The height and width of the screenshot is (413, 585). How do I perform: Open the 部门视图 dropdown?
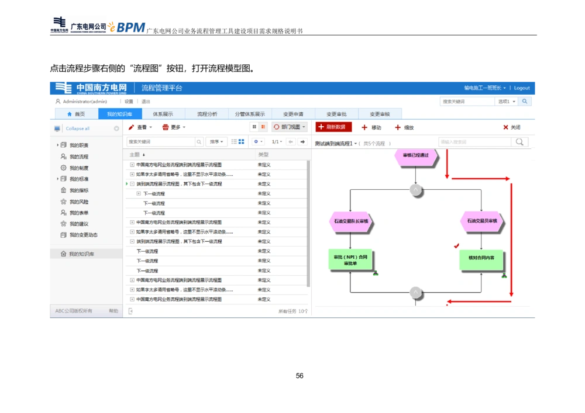[290, 127]
